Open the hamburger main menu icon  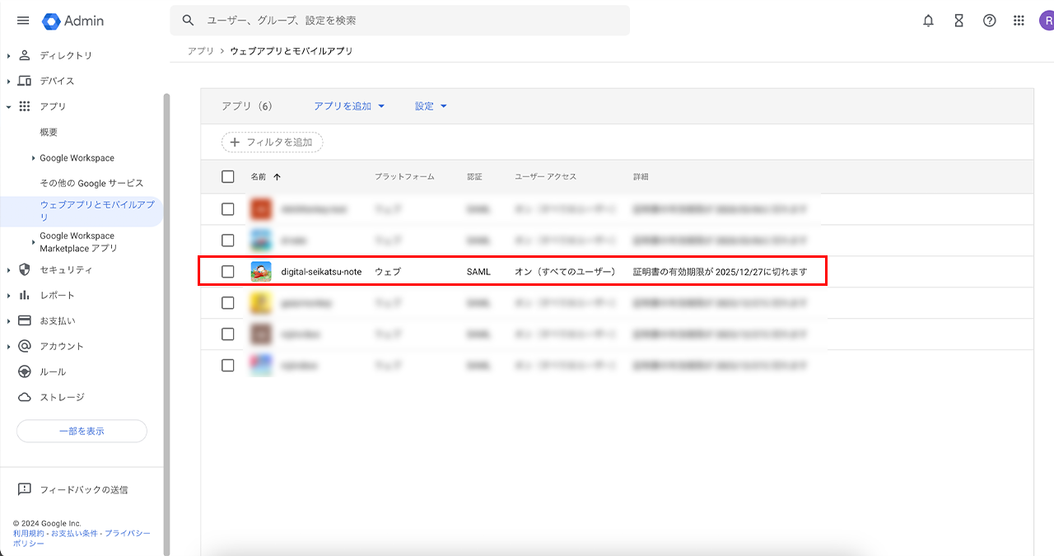click(23, 21)
